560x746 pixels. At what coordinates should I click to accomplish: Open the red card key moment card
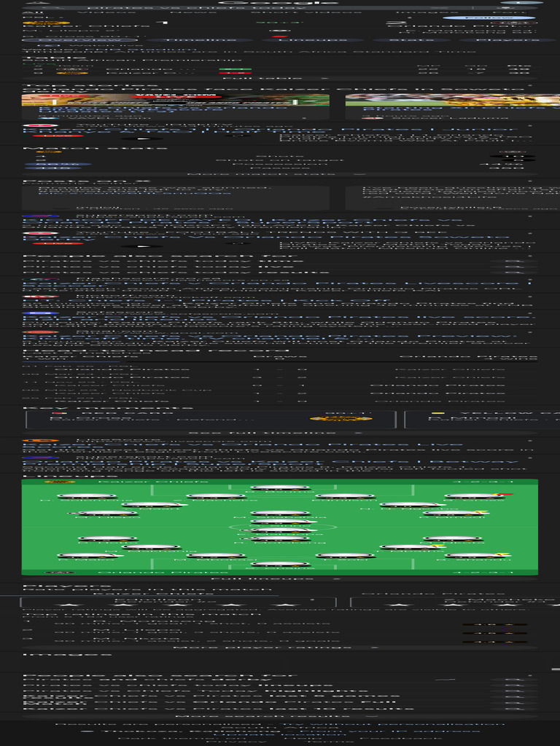[x=211, y=419]
